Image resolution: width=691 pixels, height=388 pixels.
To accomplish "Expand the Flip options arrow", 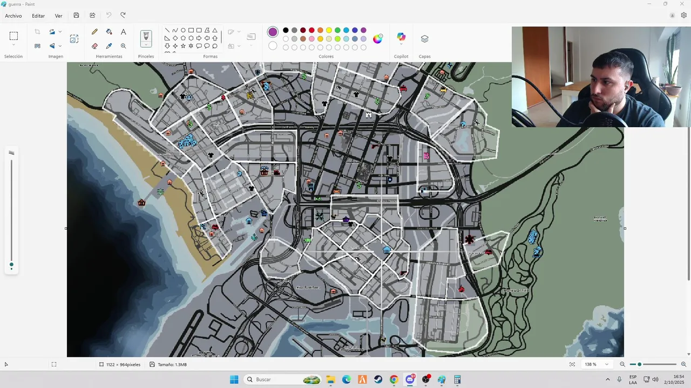I will pos(60,46).
